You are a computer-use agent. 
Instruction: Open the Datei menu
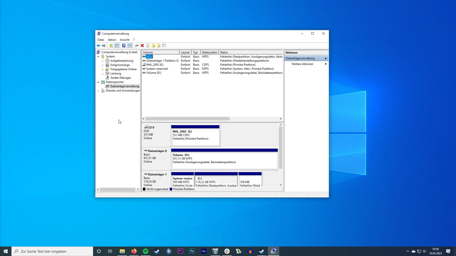[101, 40]
